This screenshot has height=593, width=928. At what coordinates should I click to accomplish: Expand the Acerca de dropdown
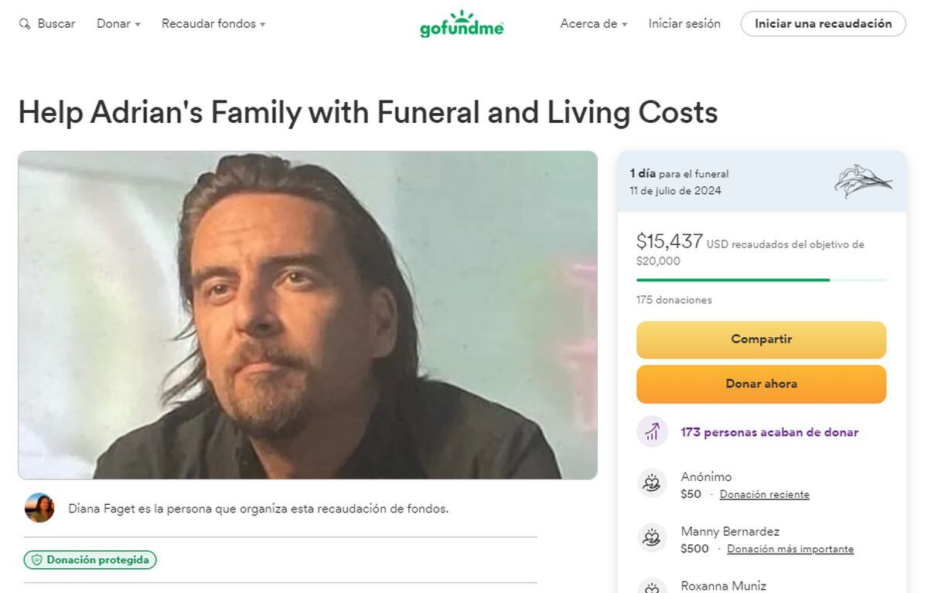[x=592, y=23]
